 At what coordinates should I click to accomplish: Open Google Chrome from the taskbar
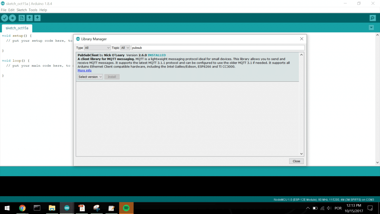tap(22, 208)
